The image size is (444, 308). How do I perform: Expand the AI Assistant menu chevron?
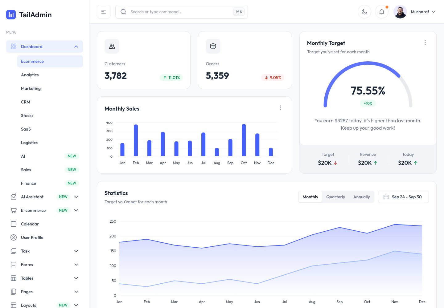[76, 197]
